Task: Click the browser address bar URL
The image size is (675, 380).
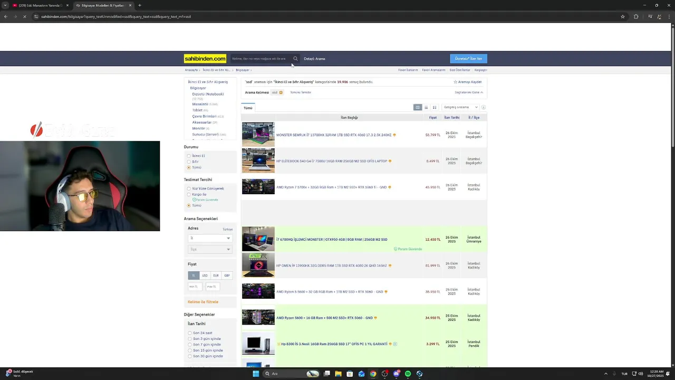Action: 116,16
